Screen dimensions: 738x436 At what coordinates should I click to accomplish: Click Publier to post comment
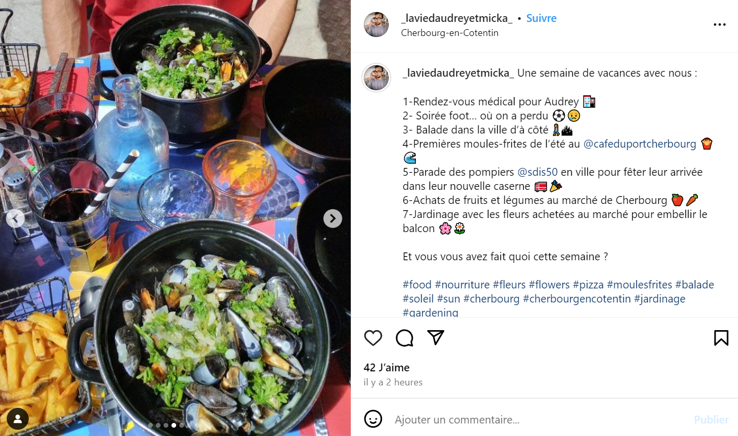711,419
